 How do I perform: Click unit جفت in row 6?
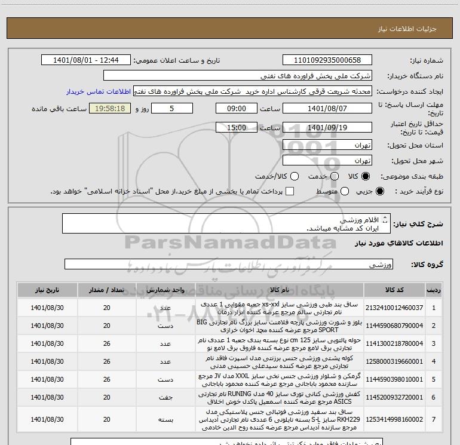coord(165,397)
